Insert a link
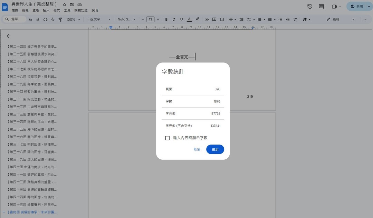Image resolution: width=373 pixels, height=218 pixels. pyautogui.click(x=207, y=19)
